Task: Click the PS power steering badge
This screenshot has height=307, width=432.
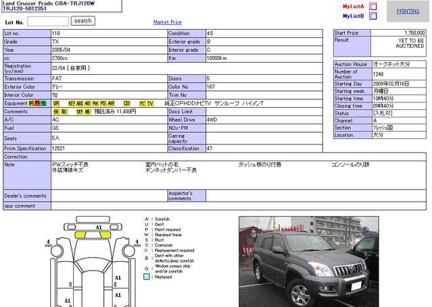Action: pyautogui.click(x=103, y=103)
